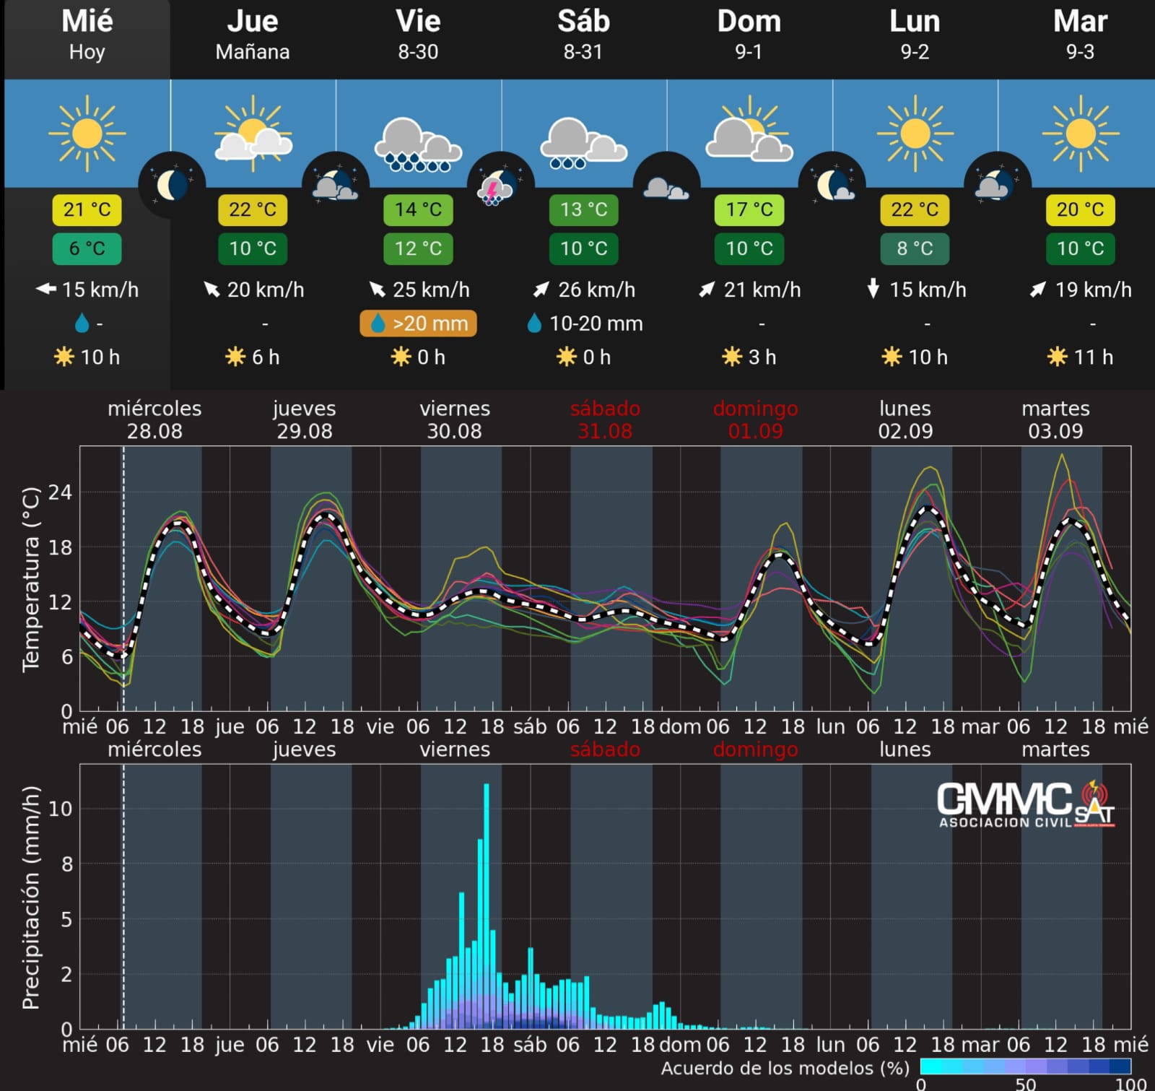Click Sunday's mostly cloudy icon
The width and height of the screenshot is (1155, 1091).
[x=749, y=135]
